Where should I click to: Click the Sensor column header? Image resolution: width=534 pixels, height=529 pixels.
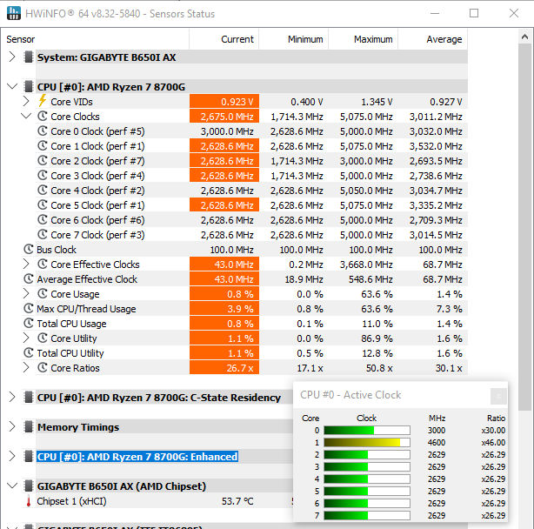point(95,39)
